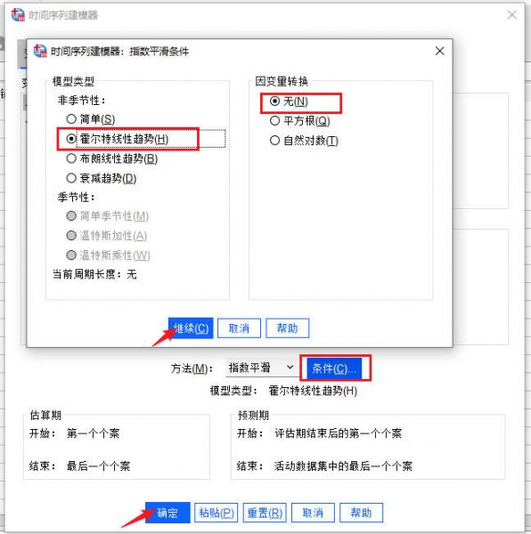Click the bottom 取消 button in the modeler
Image resolution: width=531 pixels, height=534 pixels.
tap(313, 513)
